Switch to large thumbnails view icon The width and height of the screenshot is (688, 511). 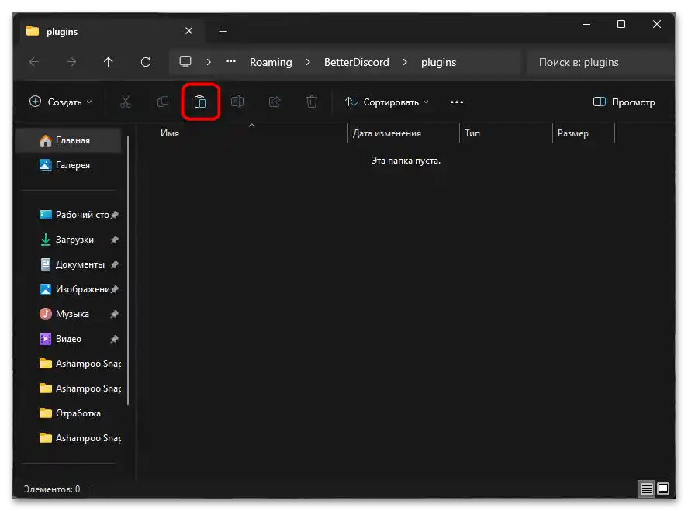(663, 489)
